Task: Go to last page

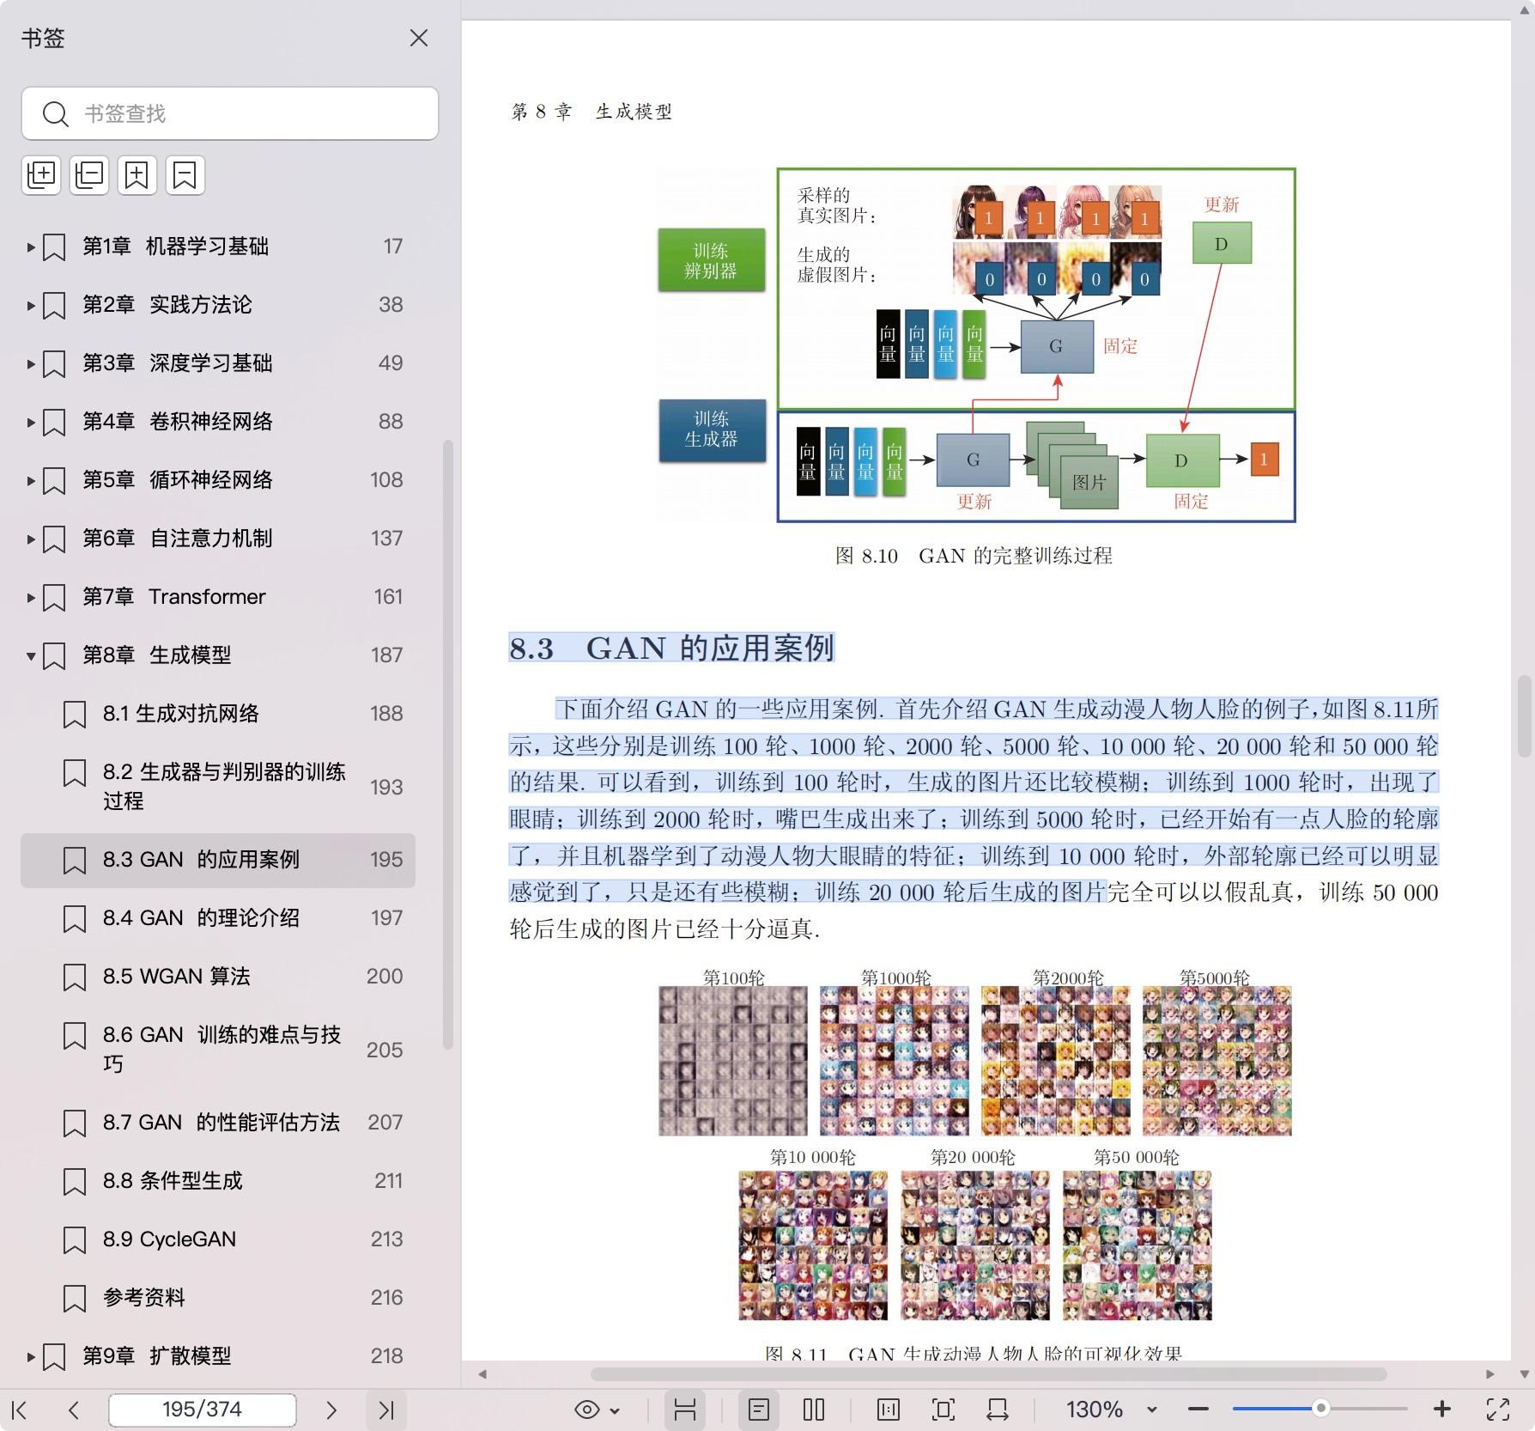Action: coord(386,1410)
